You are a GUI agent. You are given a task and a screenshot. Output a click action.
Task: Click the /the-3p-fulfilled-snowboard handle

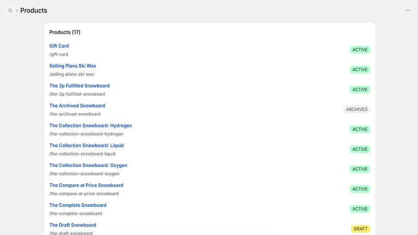pyautogui.click(x=77, y=94)
